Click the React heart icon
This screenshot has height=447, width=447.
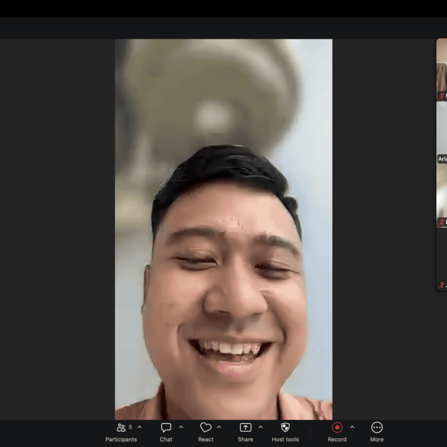tap(206, 427)
